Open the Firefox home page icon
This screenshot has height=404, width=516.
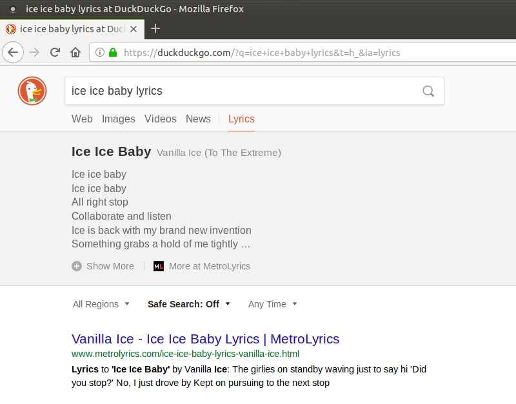[x=75, y=52]
